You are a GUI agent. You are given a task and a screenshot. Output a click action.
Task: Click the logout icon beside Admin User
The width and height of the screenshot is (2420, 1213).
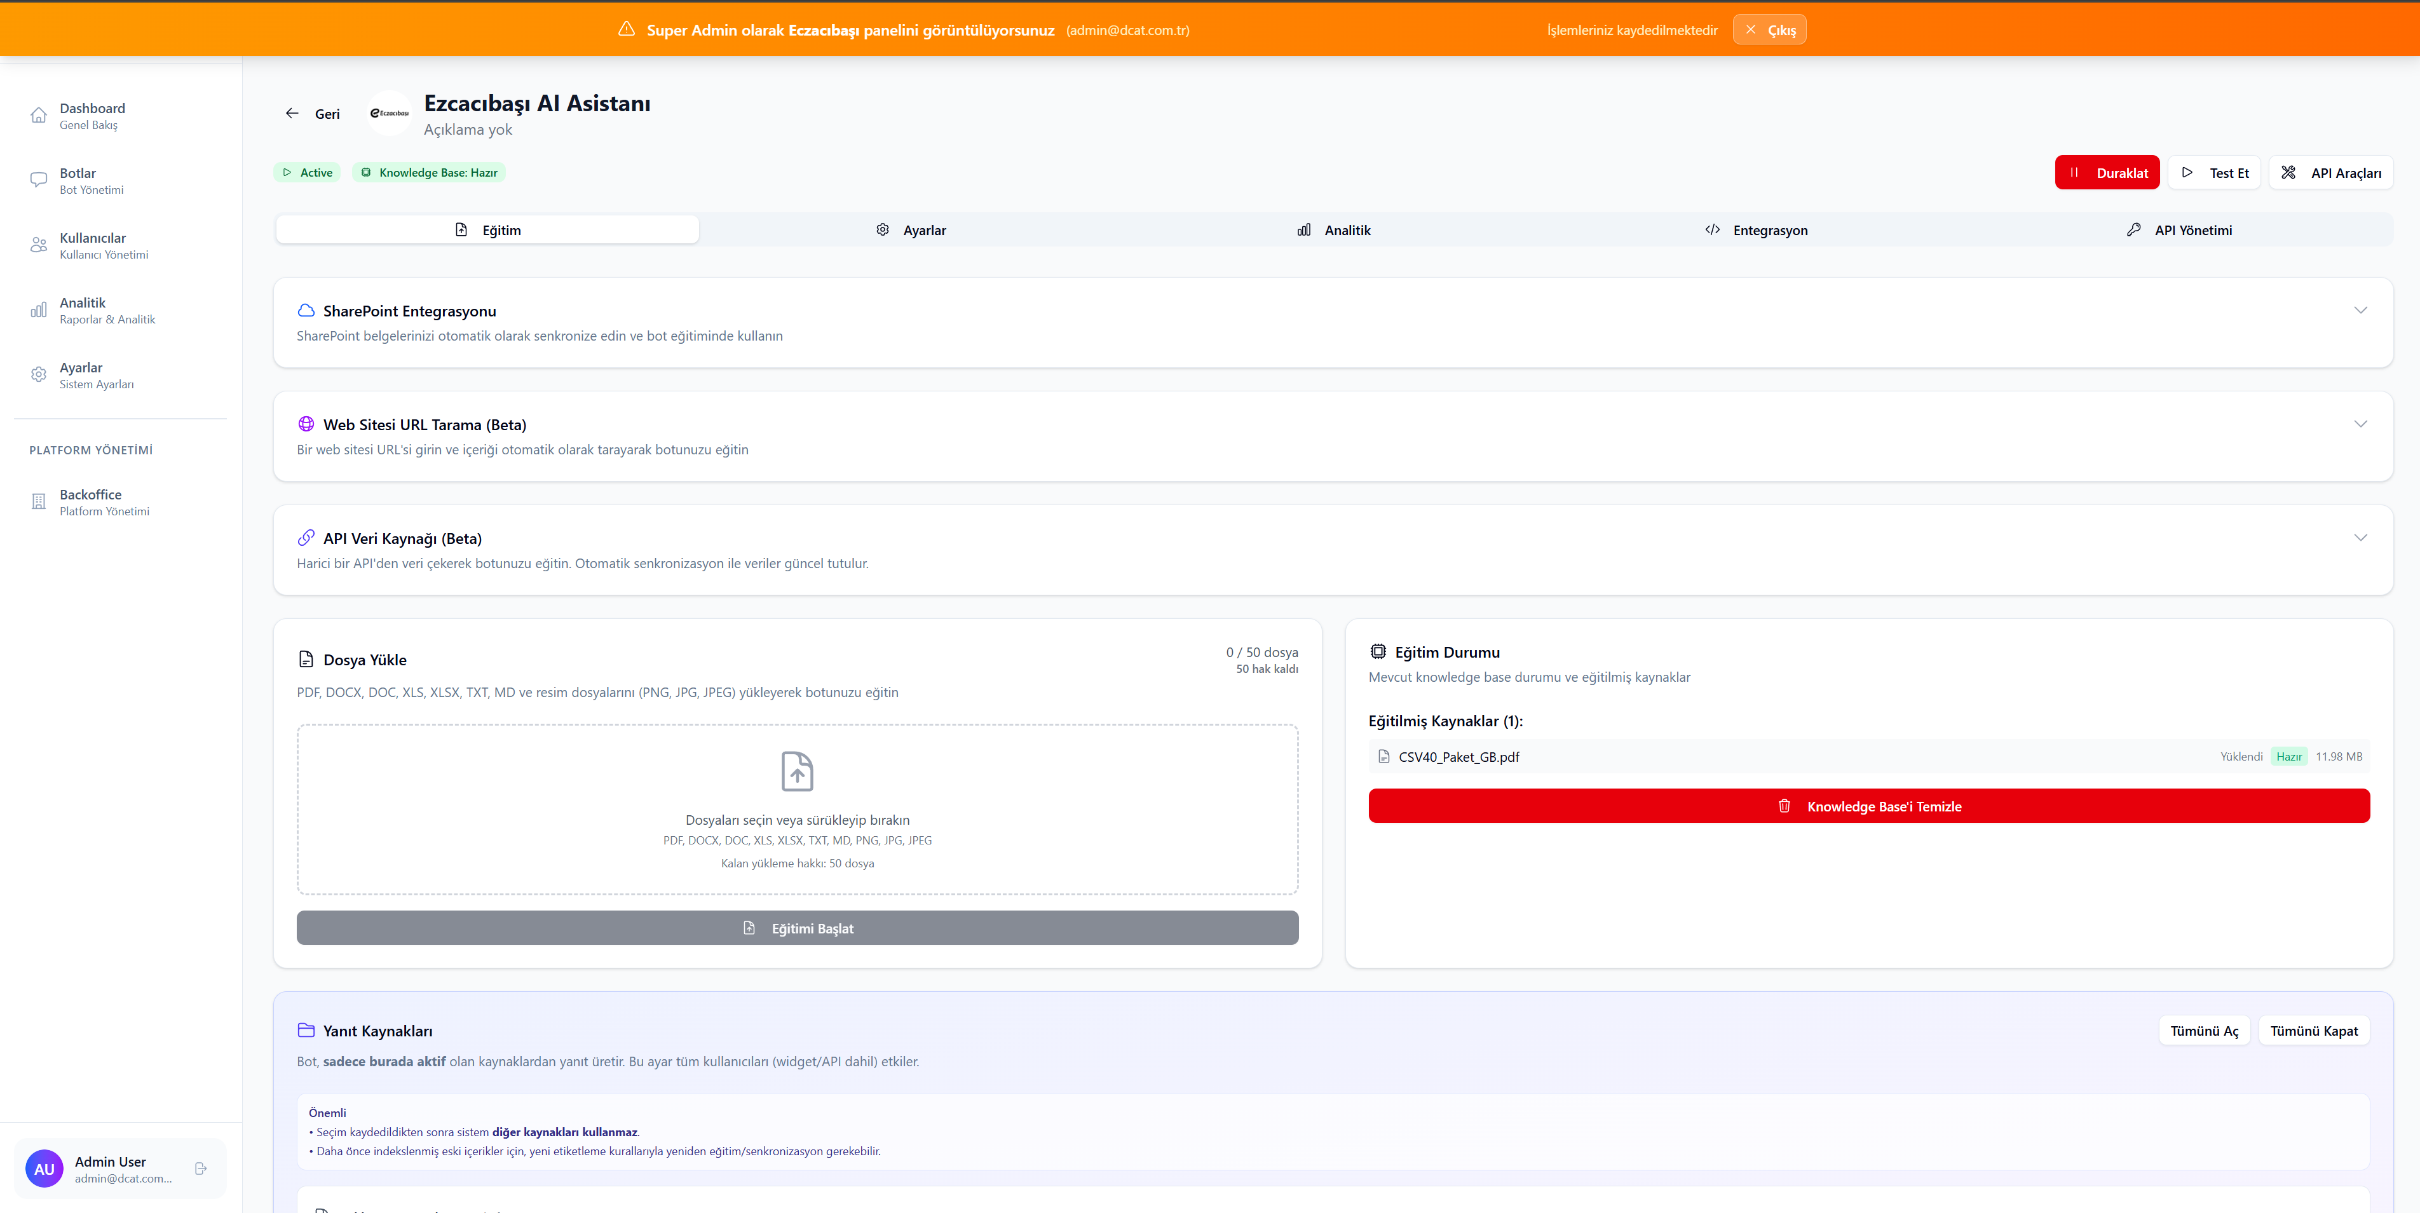pos(200,1169)
